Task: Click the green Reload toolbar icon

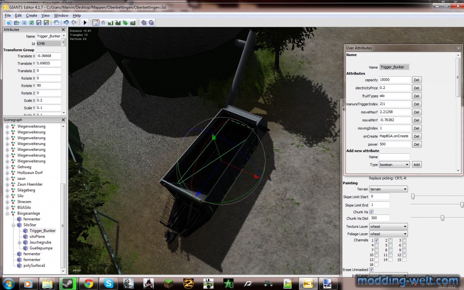Action: coord(31,22)
